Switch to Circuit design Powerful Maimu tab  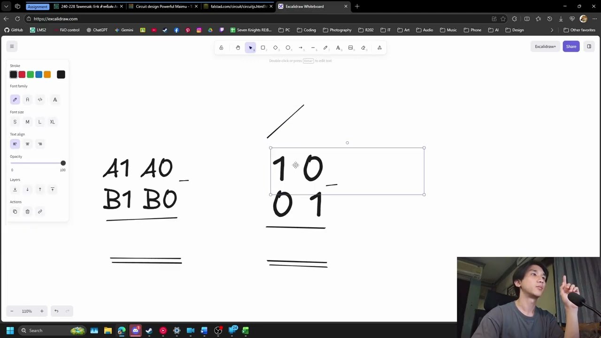[x=162, y=7]
